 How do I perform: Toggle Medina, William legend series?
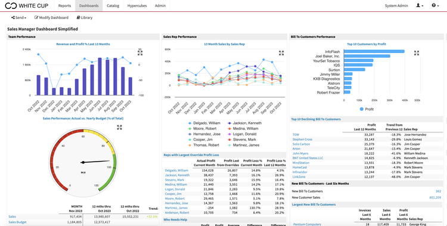coord(243,129)
